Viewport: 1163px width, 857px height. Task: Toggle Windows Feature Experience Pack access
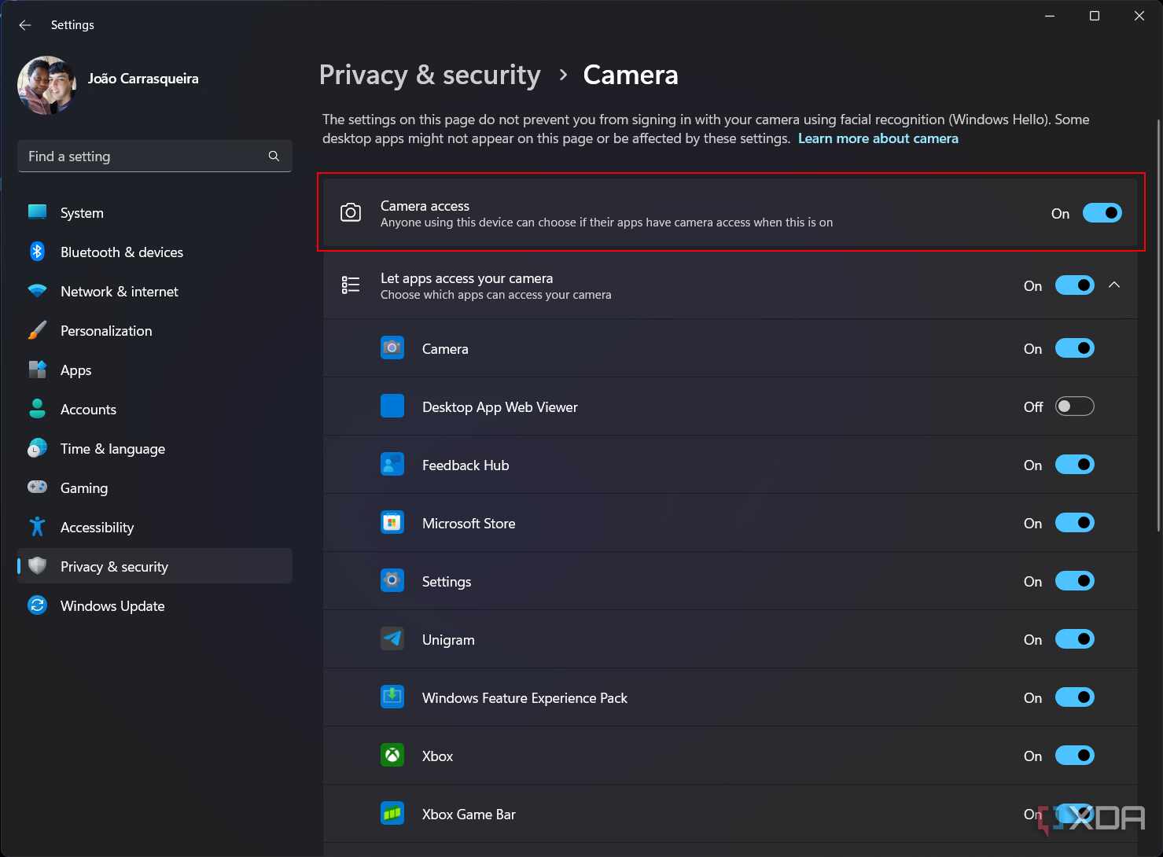(x=1075, y=697)
